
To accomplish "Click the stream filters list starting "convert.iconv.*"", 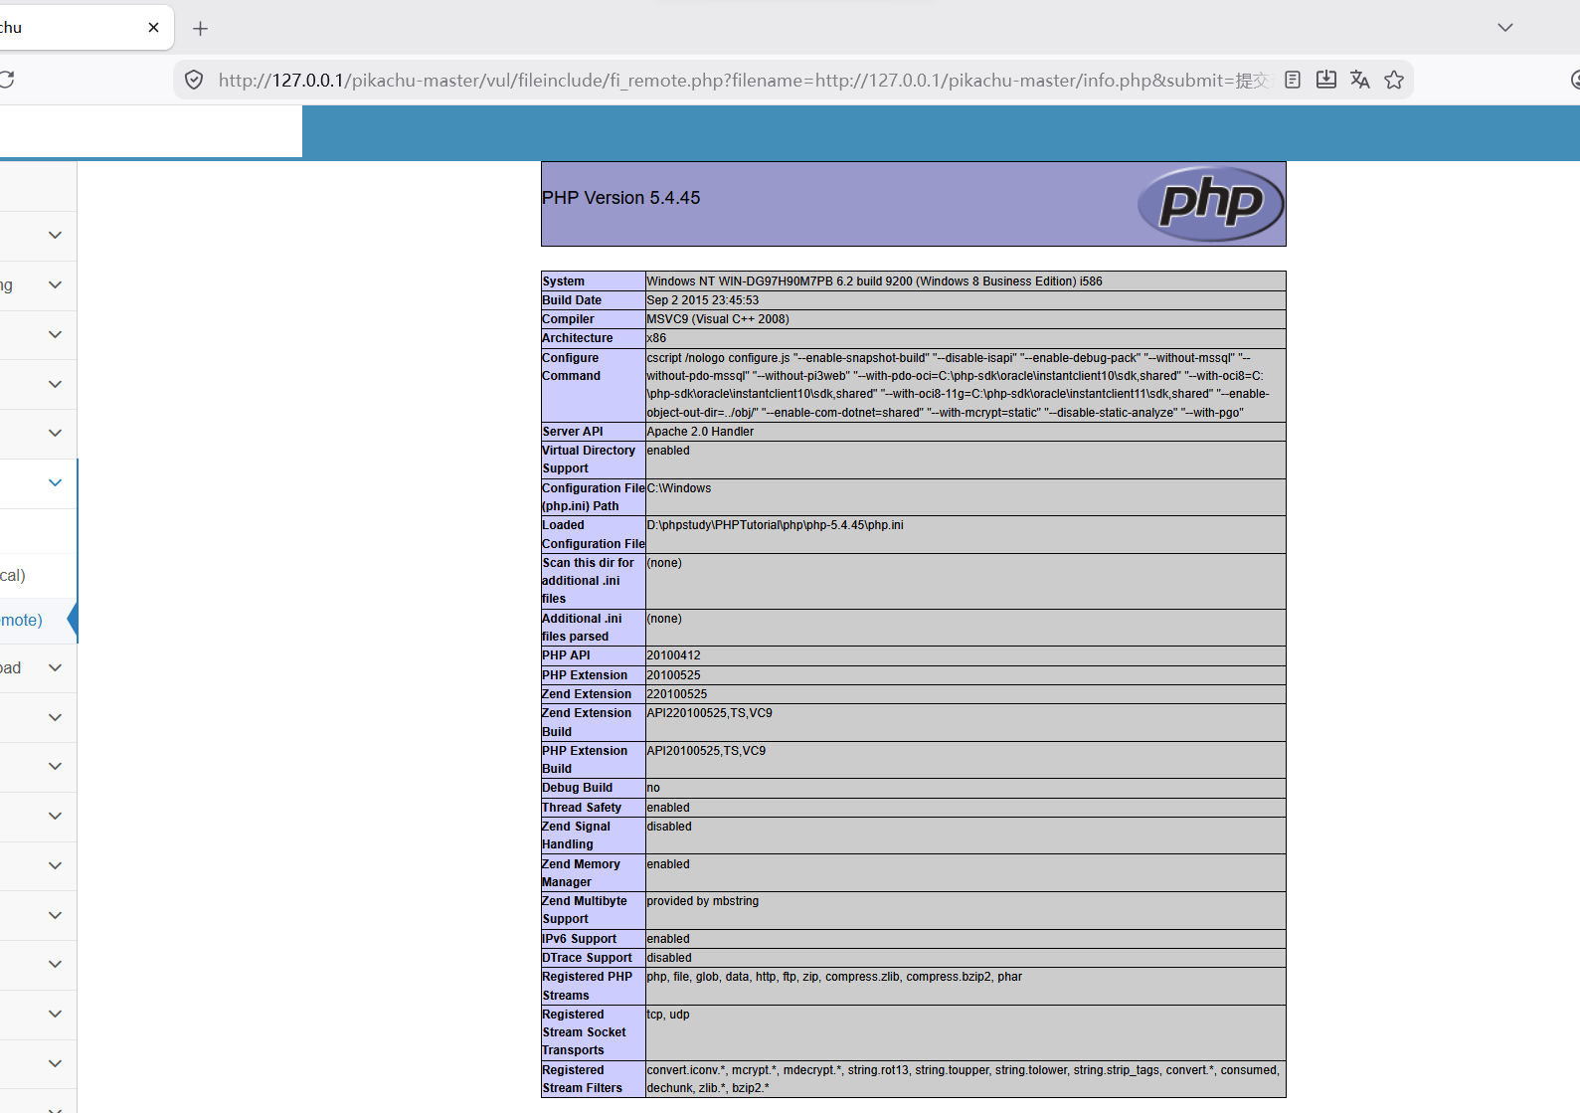I will coord(964,1079).
